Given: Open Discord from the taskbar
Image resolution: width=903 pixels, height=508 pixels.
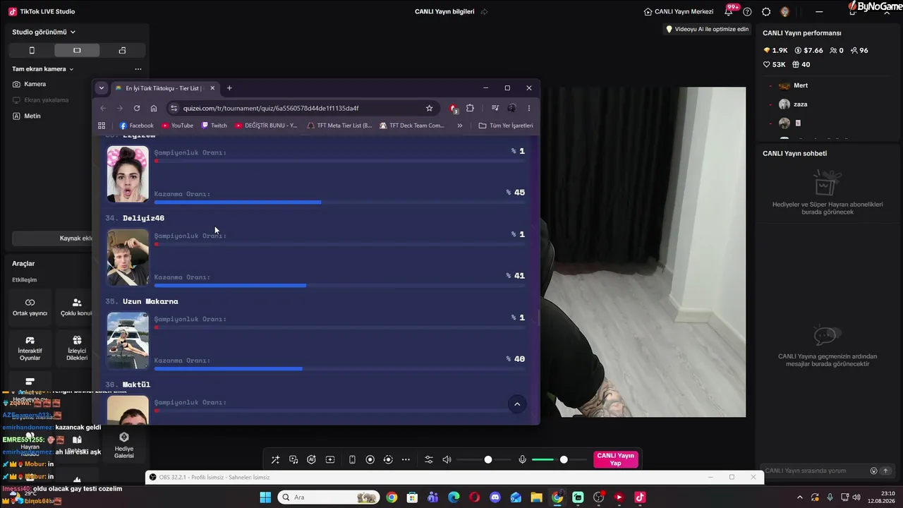Looking at the screenshot, I should coord(495,497).
